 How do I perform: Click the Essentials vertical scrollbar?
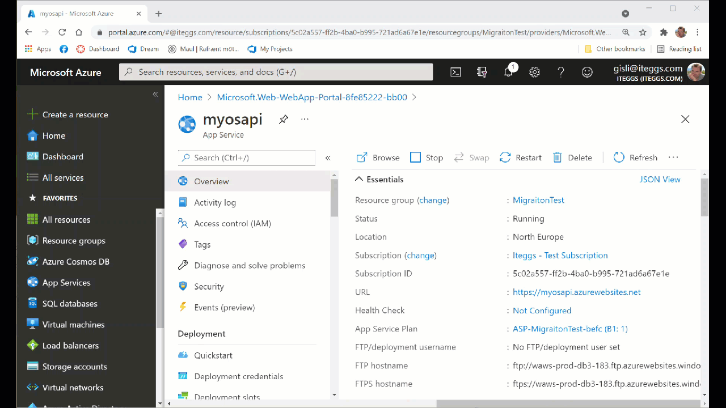pyautogui.click(x=704, y=197)
